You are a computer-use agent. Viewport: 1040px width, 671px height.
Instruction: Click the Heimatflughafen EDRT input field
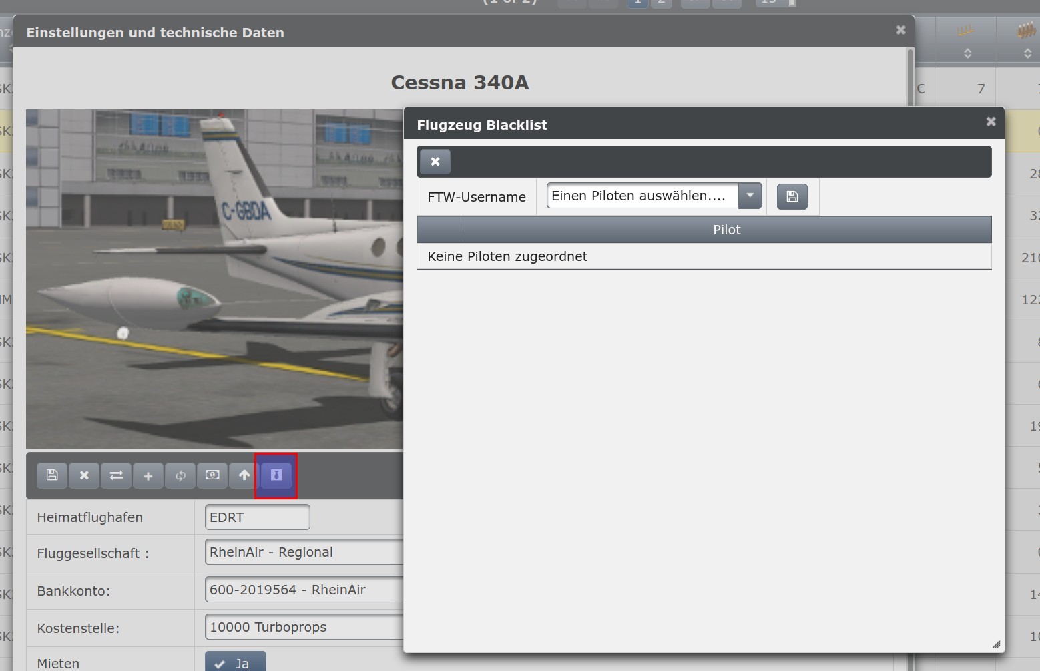coord(257,517)
